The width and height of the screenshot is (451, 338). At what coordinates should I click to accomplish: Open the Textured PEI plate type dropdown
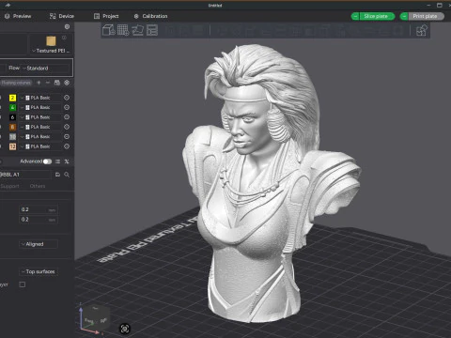pos(51,51)
